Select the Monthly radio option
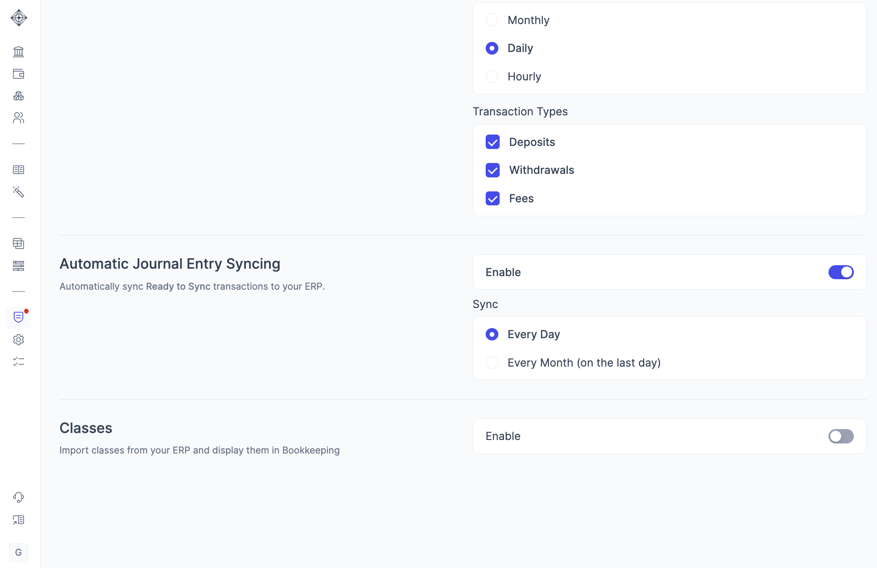877x568 pixels. (x=492, y=20)
